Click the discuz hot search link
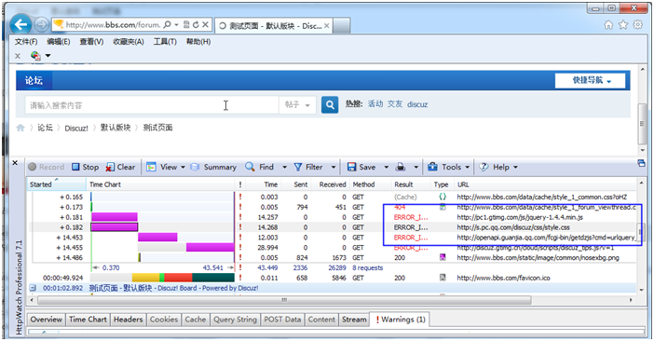Screen dimensions: 654x341 417,104
